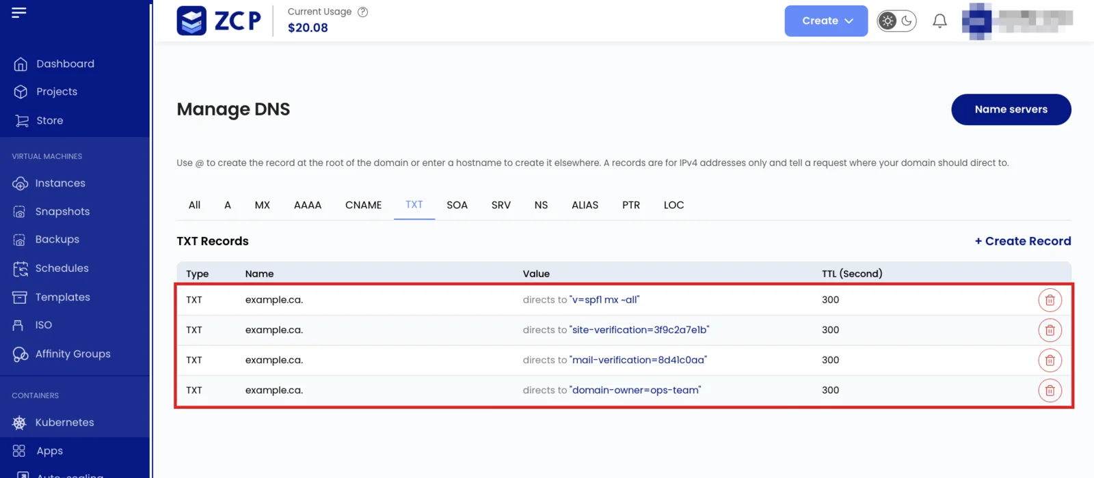Click the Current Usage help icon

click(x=363, y=12)
